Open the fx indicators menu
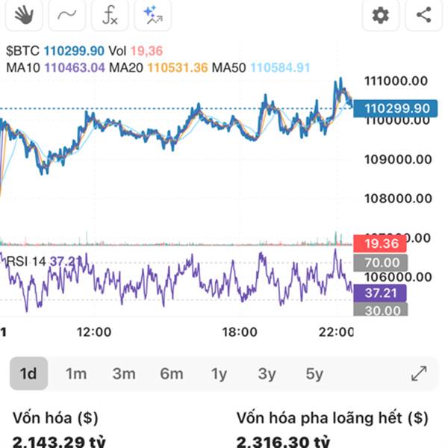448x448 pixels. pos(110,14)
